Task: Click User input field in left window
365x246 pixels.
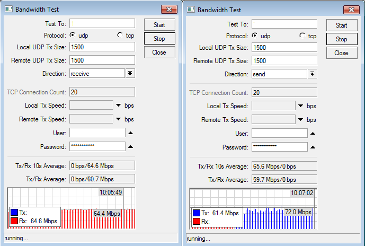Action: pos(97,133)
